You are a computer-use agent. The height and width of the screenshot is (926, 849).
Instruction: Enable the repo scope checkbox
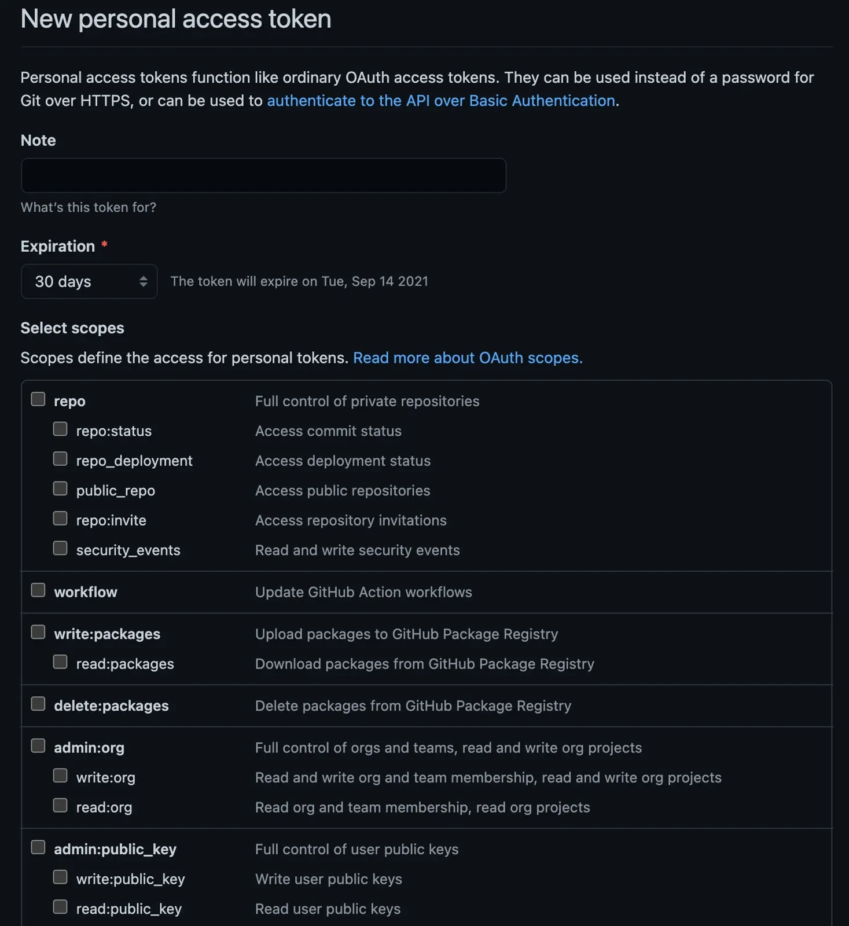38,399
